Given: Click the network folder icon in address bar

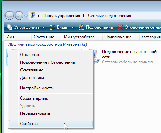Looking at the screenshot, I should click(x=32, y=16).
